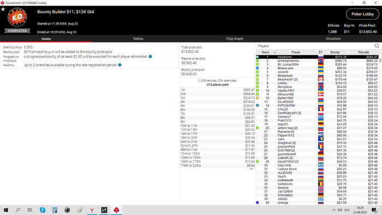Open Windows taskbar search

click(18, 210)
